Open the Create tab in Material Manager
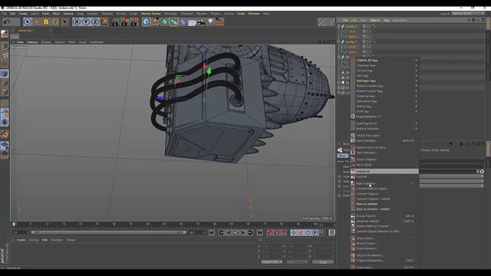 [x=21, y=240]
